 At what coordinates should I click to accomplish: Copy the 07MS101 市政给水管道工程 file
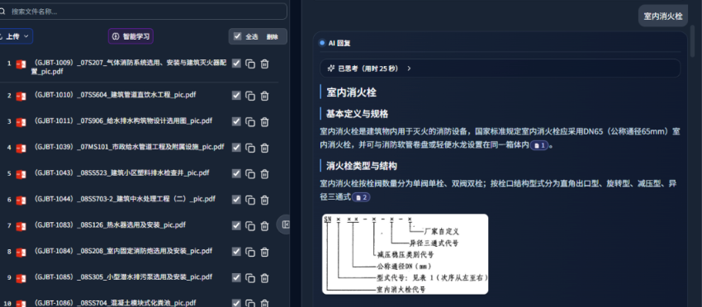pyautogui.click(x=251, y=148)
